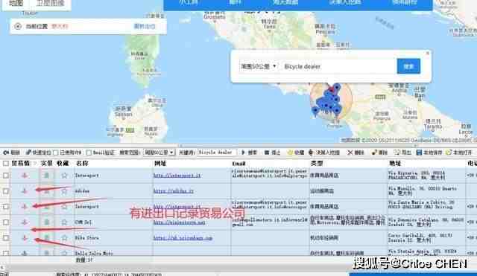Click the toolbar 收藏 favorites icon

pyautogui.click(x=290, y=153)
